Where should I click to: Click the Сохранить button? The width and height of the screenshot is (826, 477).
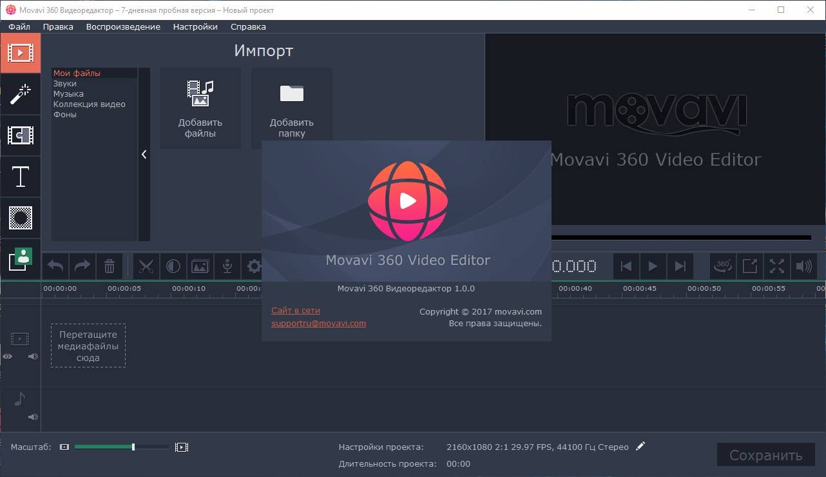point(766,455)
